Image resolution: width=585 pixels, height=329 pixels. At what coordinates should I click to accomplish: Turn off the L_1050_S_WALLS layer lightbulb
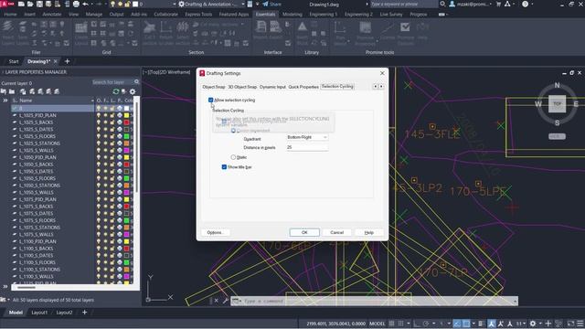pyautogui.click(x=99, y=193)
